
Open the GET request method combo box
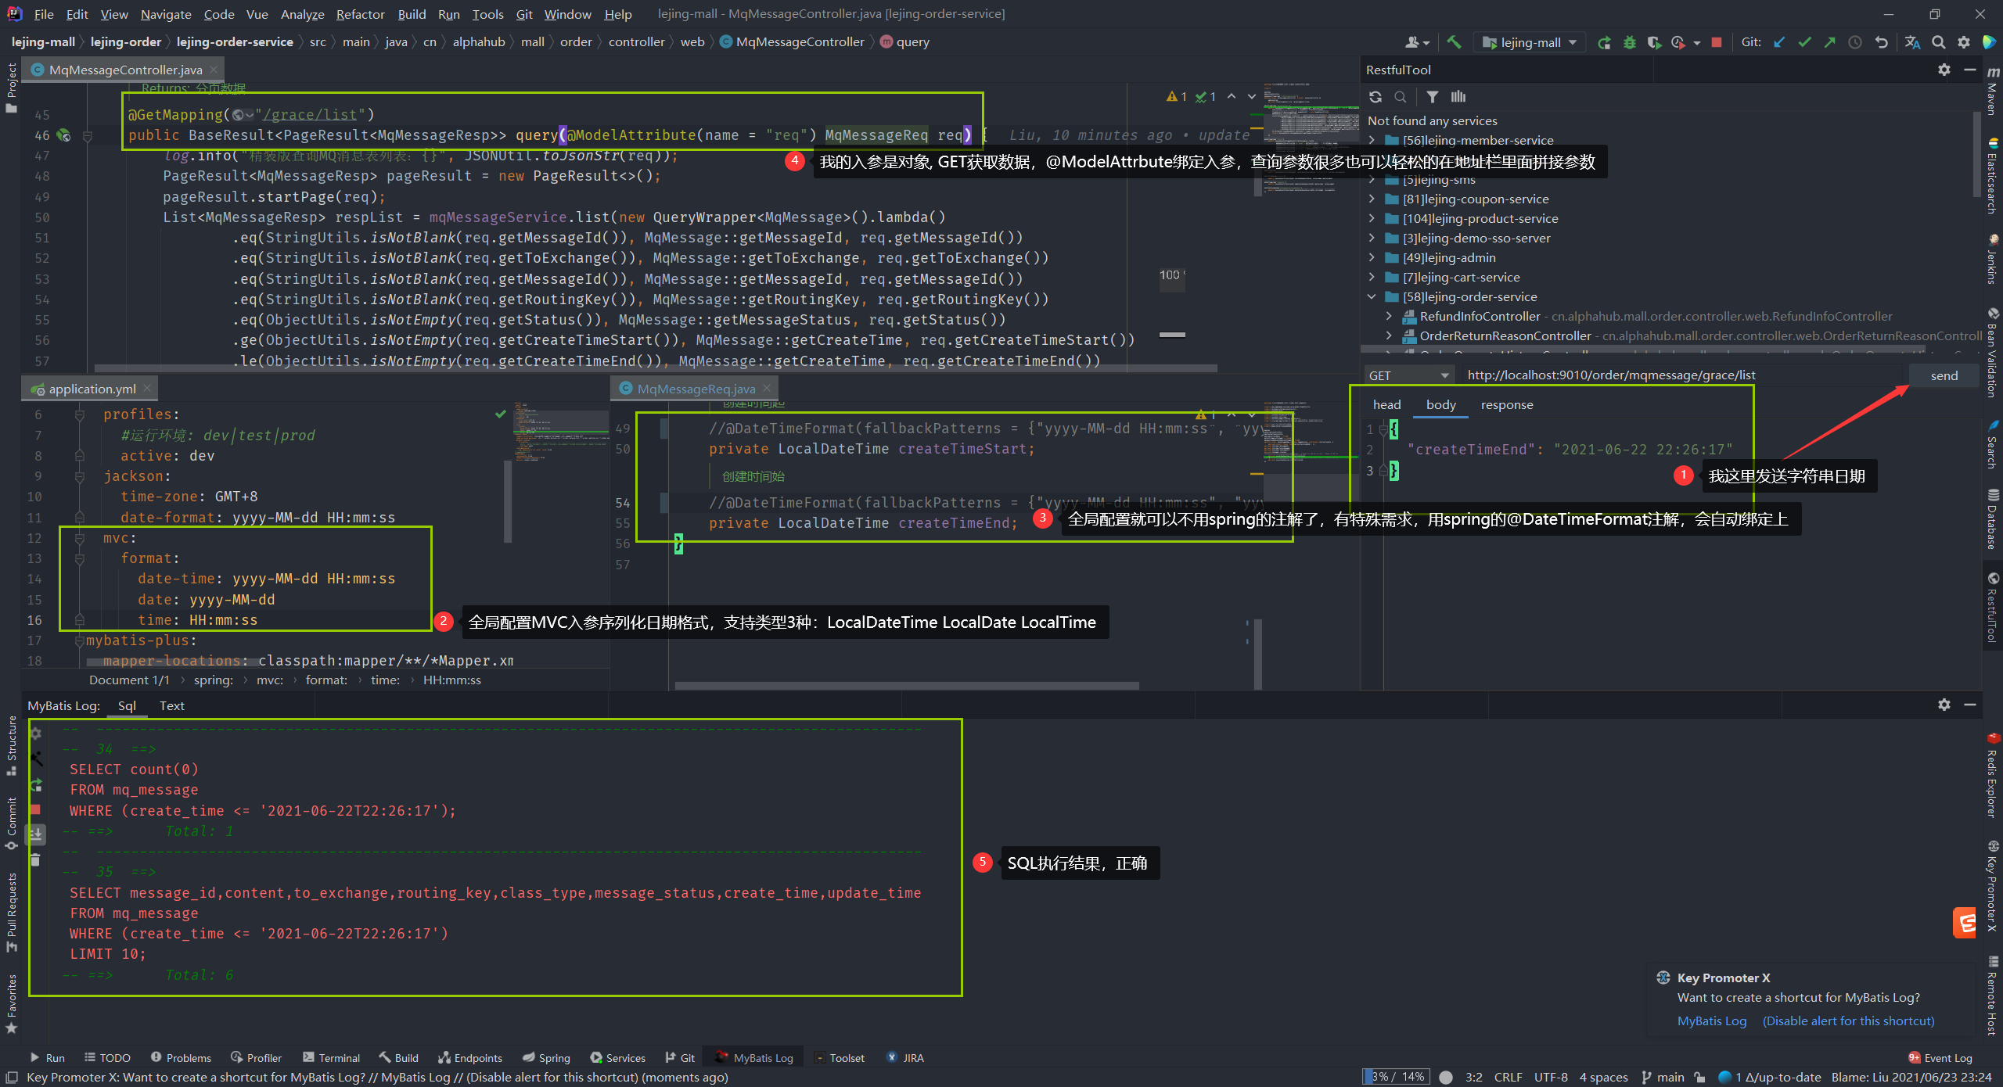[1409, 375]
